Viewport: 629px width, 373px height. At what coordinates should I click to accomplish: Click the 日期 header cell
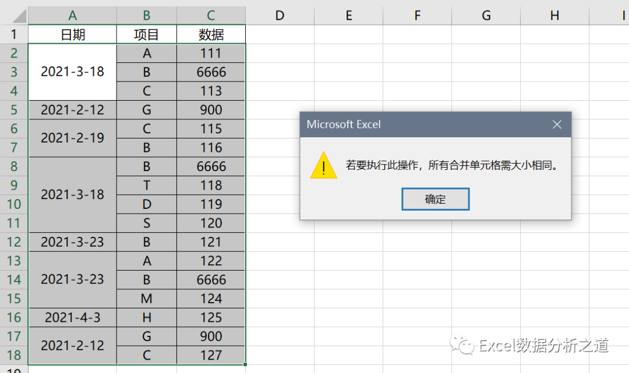[x=73, y=34]
